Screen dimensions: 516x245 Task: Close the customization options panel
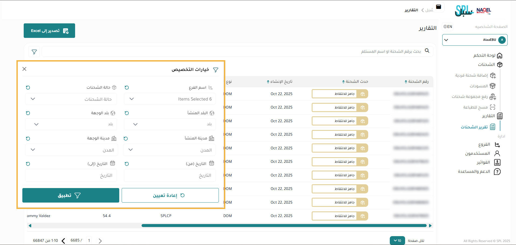click(x=24, y=69)
